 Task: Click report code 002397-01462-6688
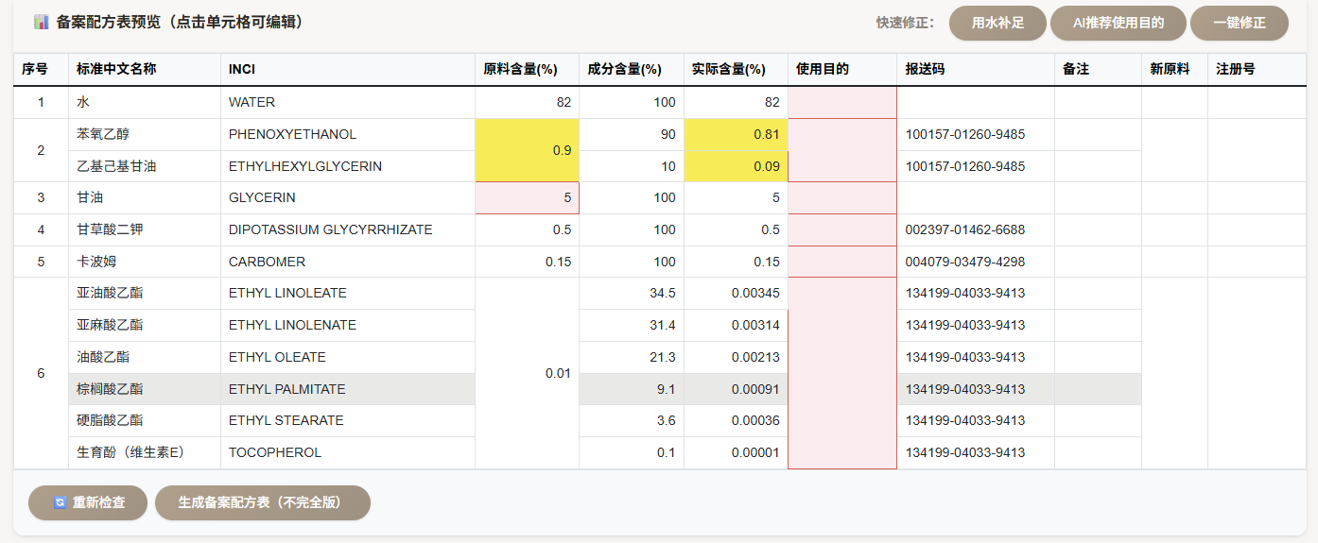tap(976, 230)
